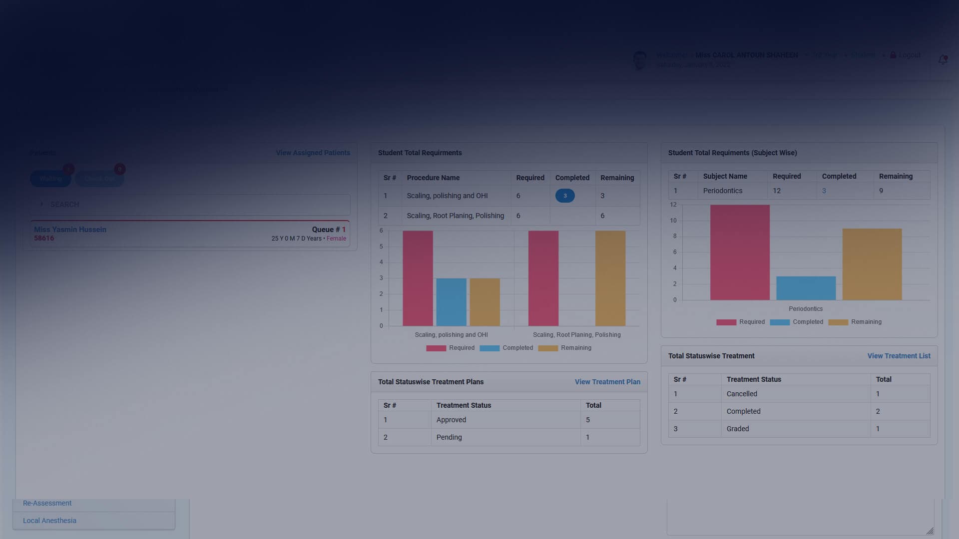Click patient ID 58616
Viewport: 959px width, 539px height.
(x=44, y=238)
